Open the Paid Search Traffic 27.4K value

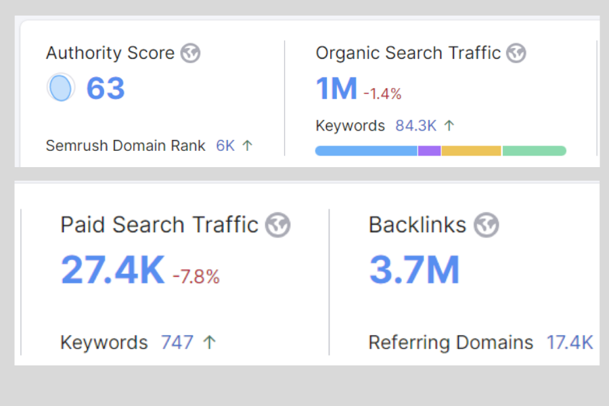[113, 269]
